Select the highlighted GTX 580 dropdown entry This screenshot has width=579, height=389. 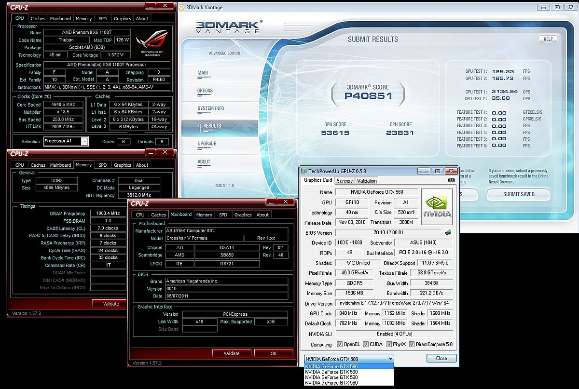[x=349, y=366]
